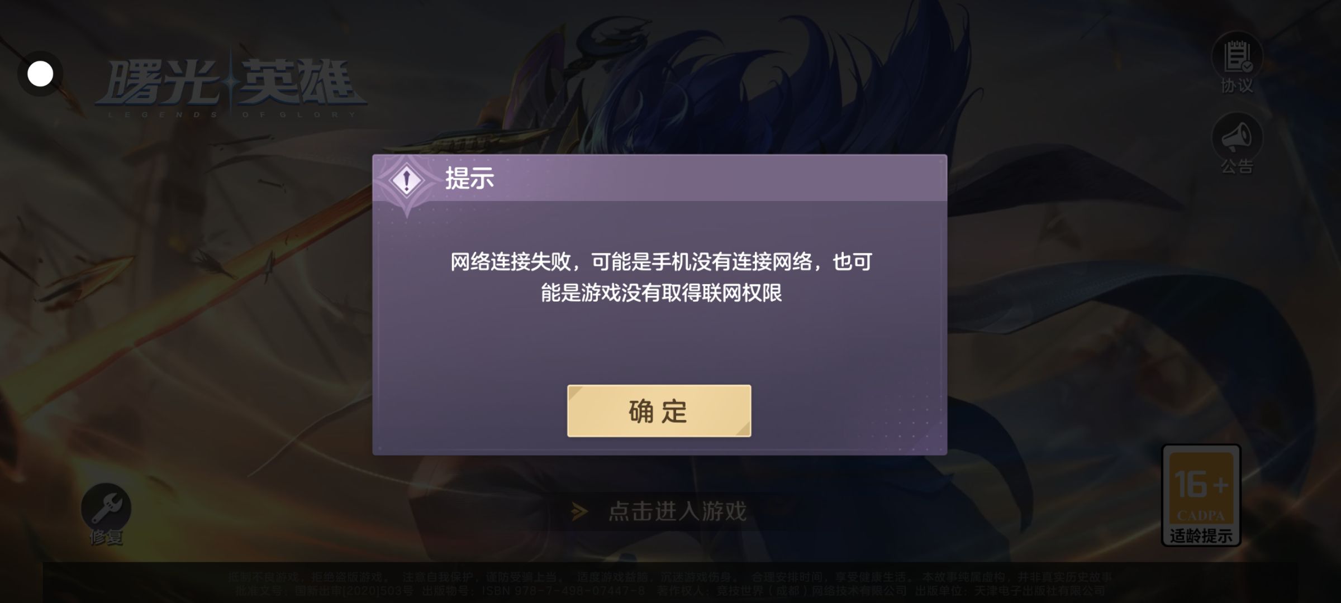
Task: Click the 公告 text label
Action: click(1237, 166)
